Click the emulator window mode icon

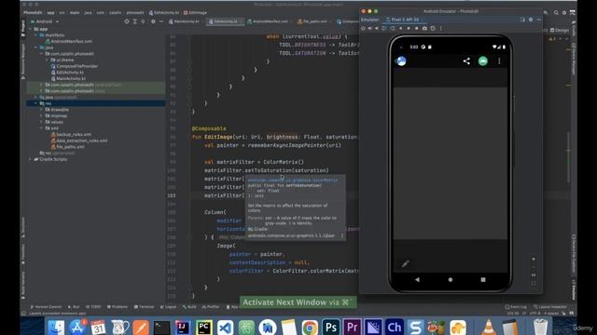522,20
